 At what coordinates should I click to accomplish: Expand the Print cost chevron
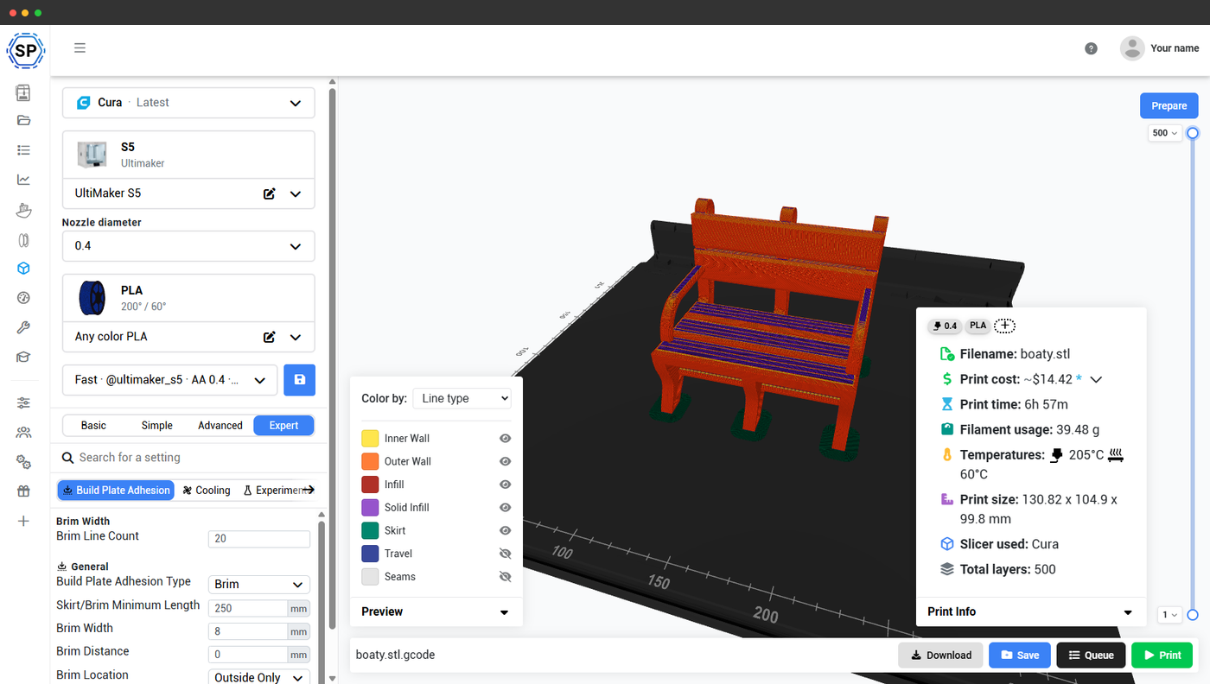(x=1096, y=380)
